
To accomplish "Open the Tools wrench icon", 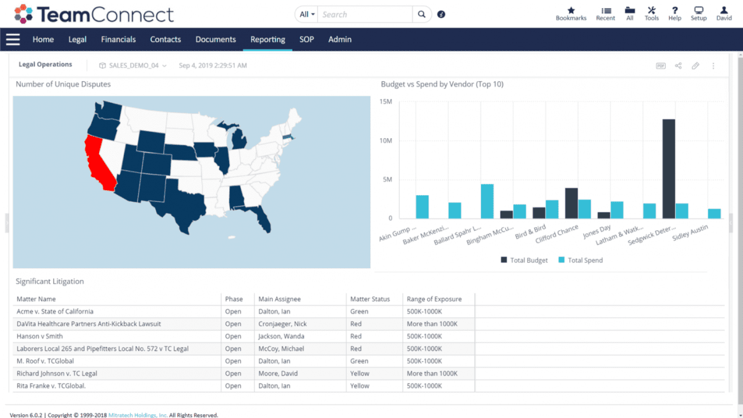I will 651,11.
